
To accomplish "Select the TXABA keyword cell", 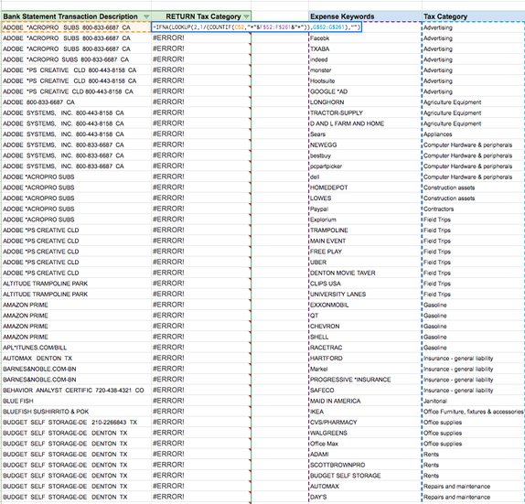I will pos(365,48).
